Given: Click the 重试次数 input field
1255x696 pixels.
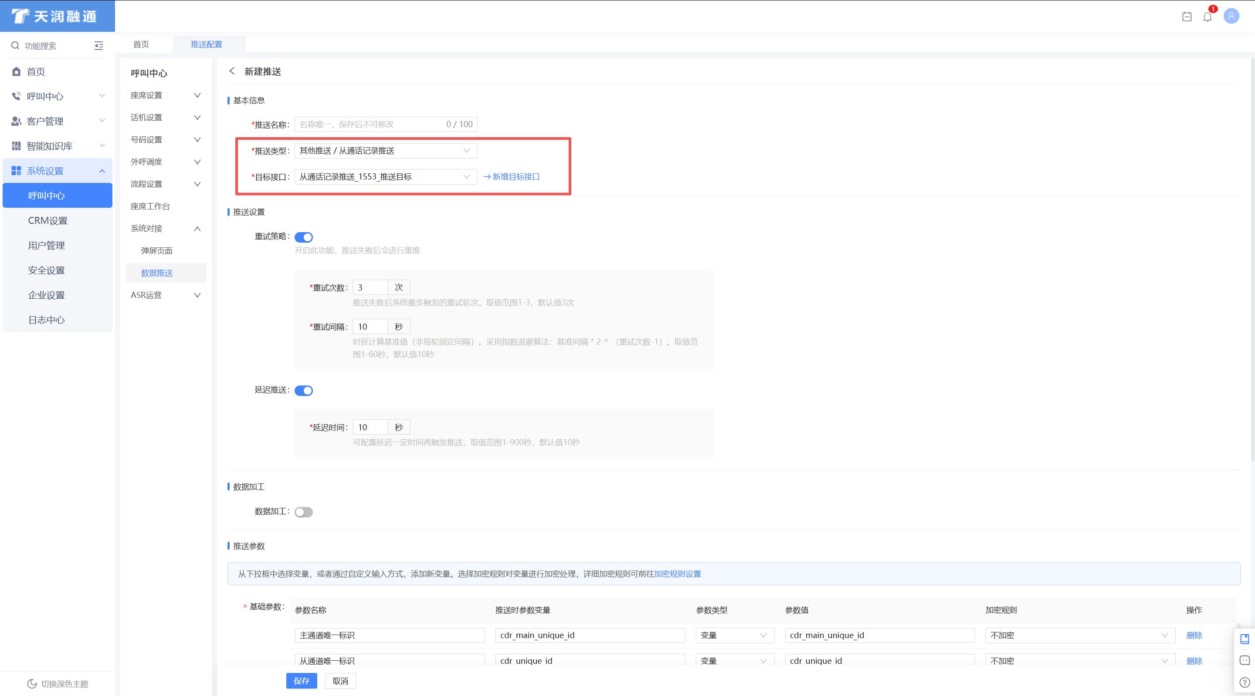Looking at the screenshot, I should pos(370,287).
